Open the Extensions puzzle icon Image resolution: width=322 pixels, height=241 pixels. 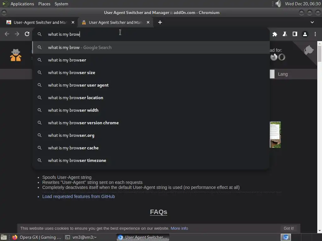[x=275, y=34]
